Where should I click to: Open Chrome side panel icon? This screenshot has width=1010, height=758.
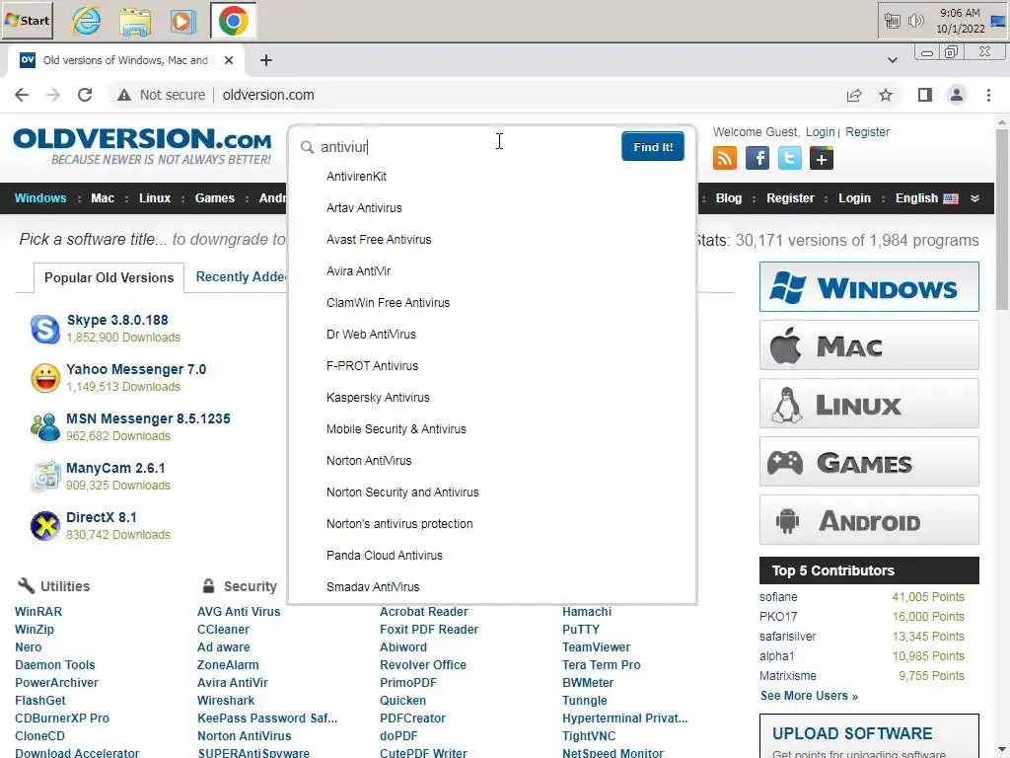tap(925, 96)
